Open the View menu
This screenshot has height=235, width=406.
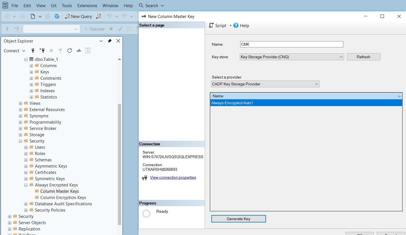[x=41, y=5]
